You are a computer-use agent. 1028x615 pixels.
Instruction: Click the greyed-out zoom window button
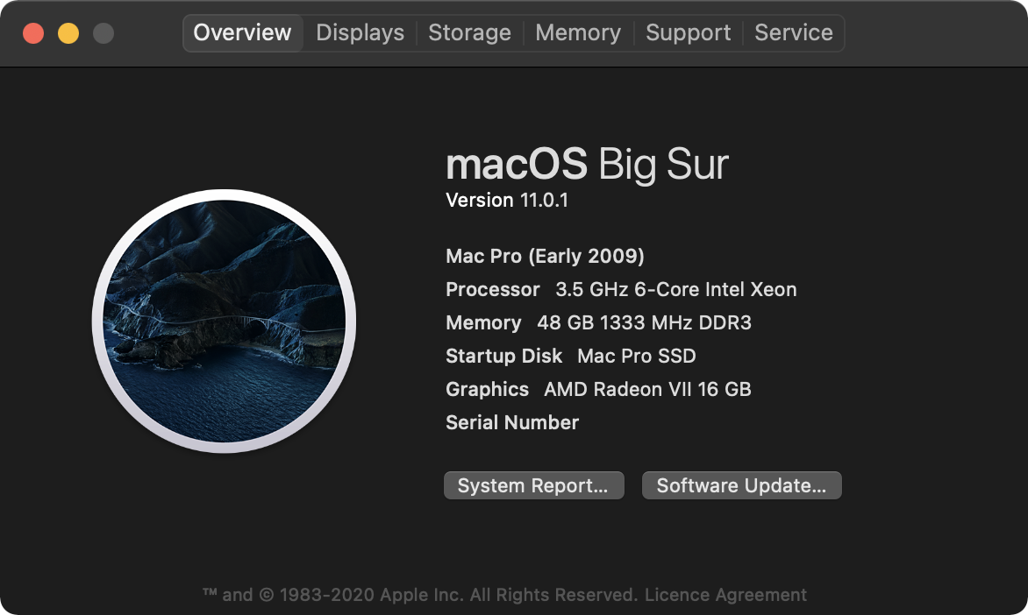[104, 33]
